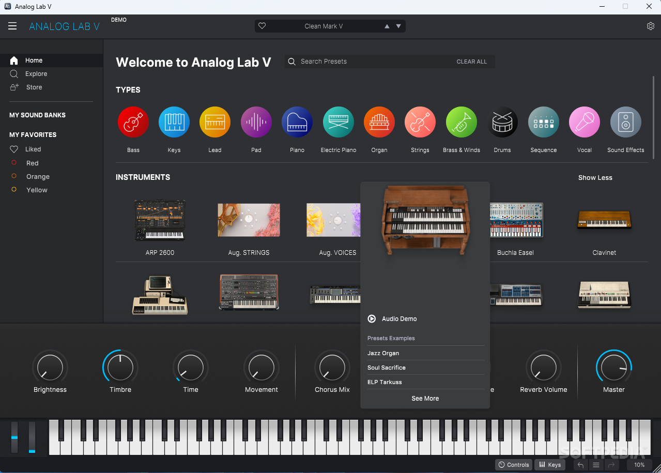Play the Audio Demo

click(392, 319)
